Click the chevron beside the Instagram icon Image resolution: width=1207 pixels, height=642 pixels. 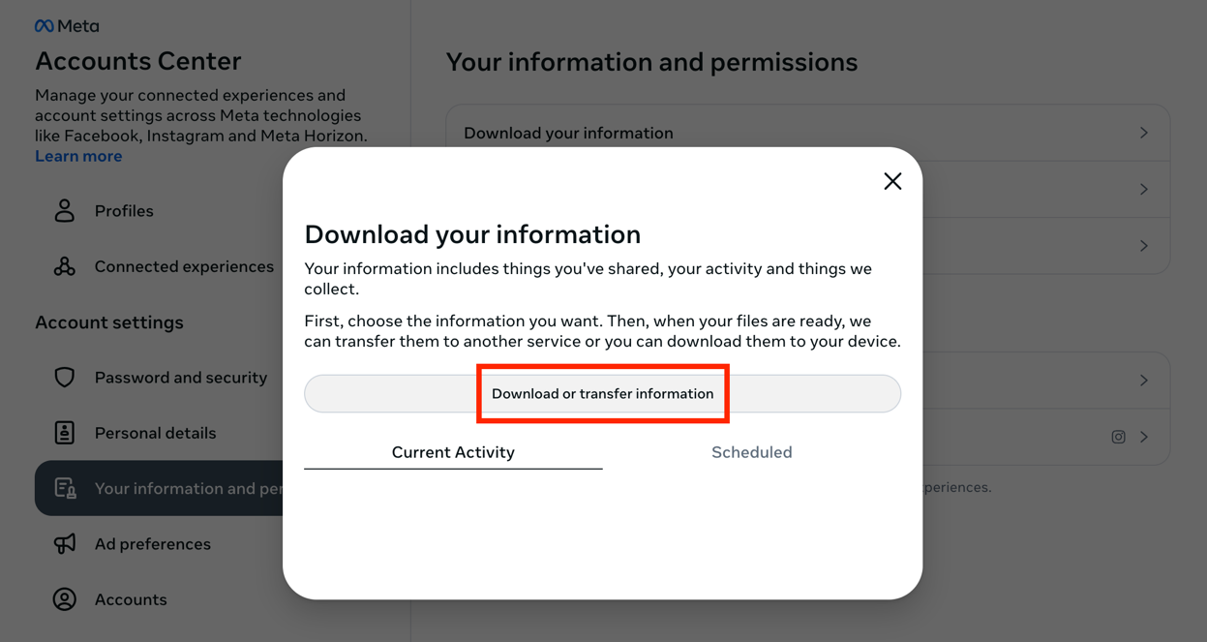pyautogui.click(x=1144, y=438)
